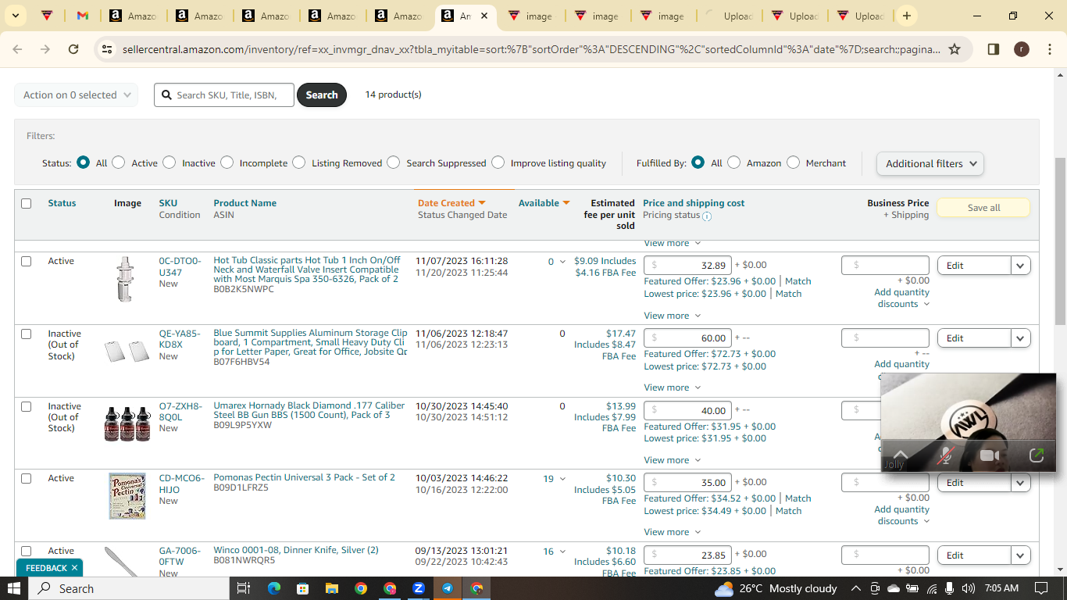The width and height of the screenshot is (1067, 600).
Task: Open the Umarex Hornady Black Diamond product link
Action: [309, 410]
